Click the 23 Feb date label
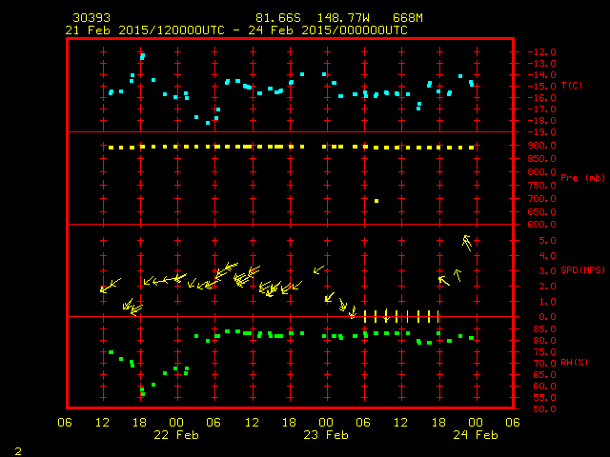 click(x=326, y=435)
